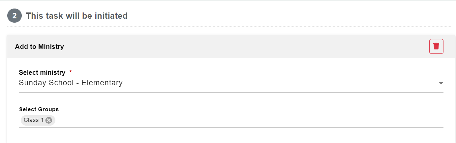
Task: Expand the Select ministry dropdown arrow
Action: point(441,83)
